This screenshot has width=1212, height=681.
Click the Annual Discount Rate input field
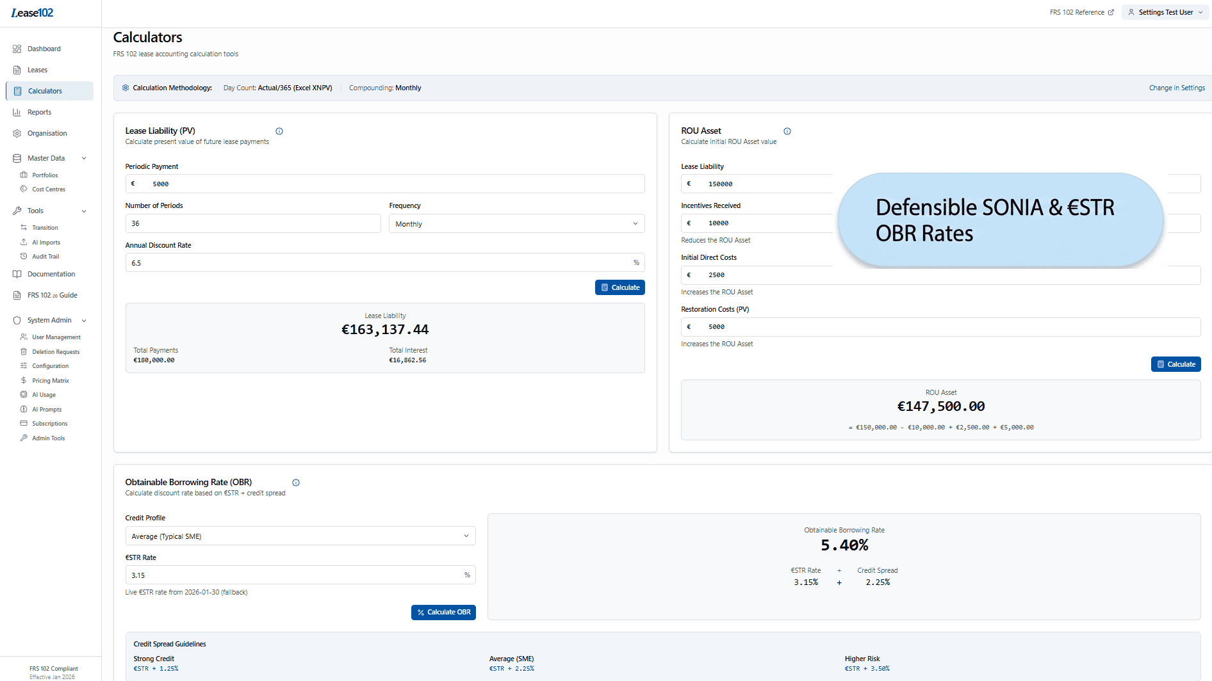pyautogui.click(x=384, y=262)
